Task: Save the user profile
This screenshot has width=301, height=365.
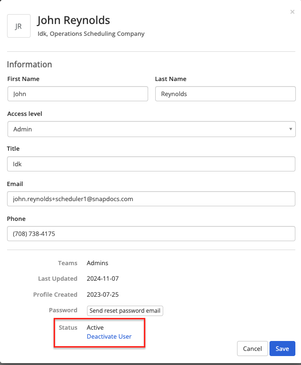Action: 282,349
